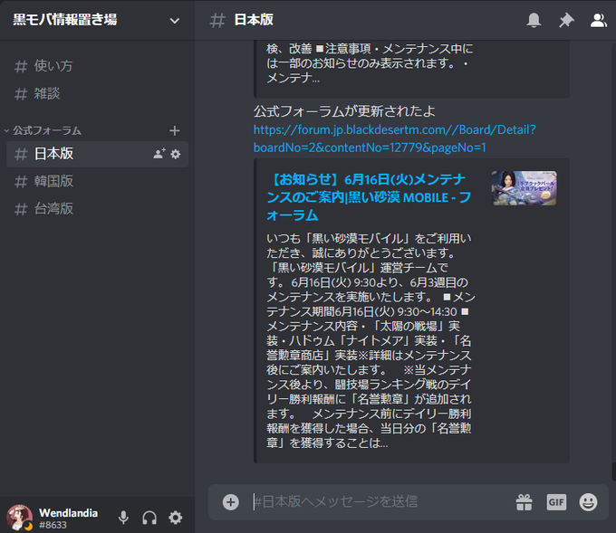Open the 使い方 channel

98,66
